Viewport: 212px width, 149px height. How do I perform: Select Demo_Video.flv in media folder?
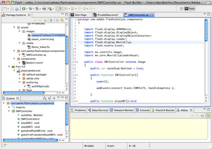pyautogui.click(x=41, y=47)
